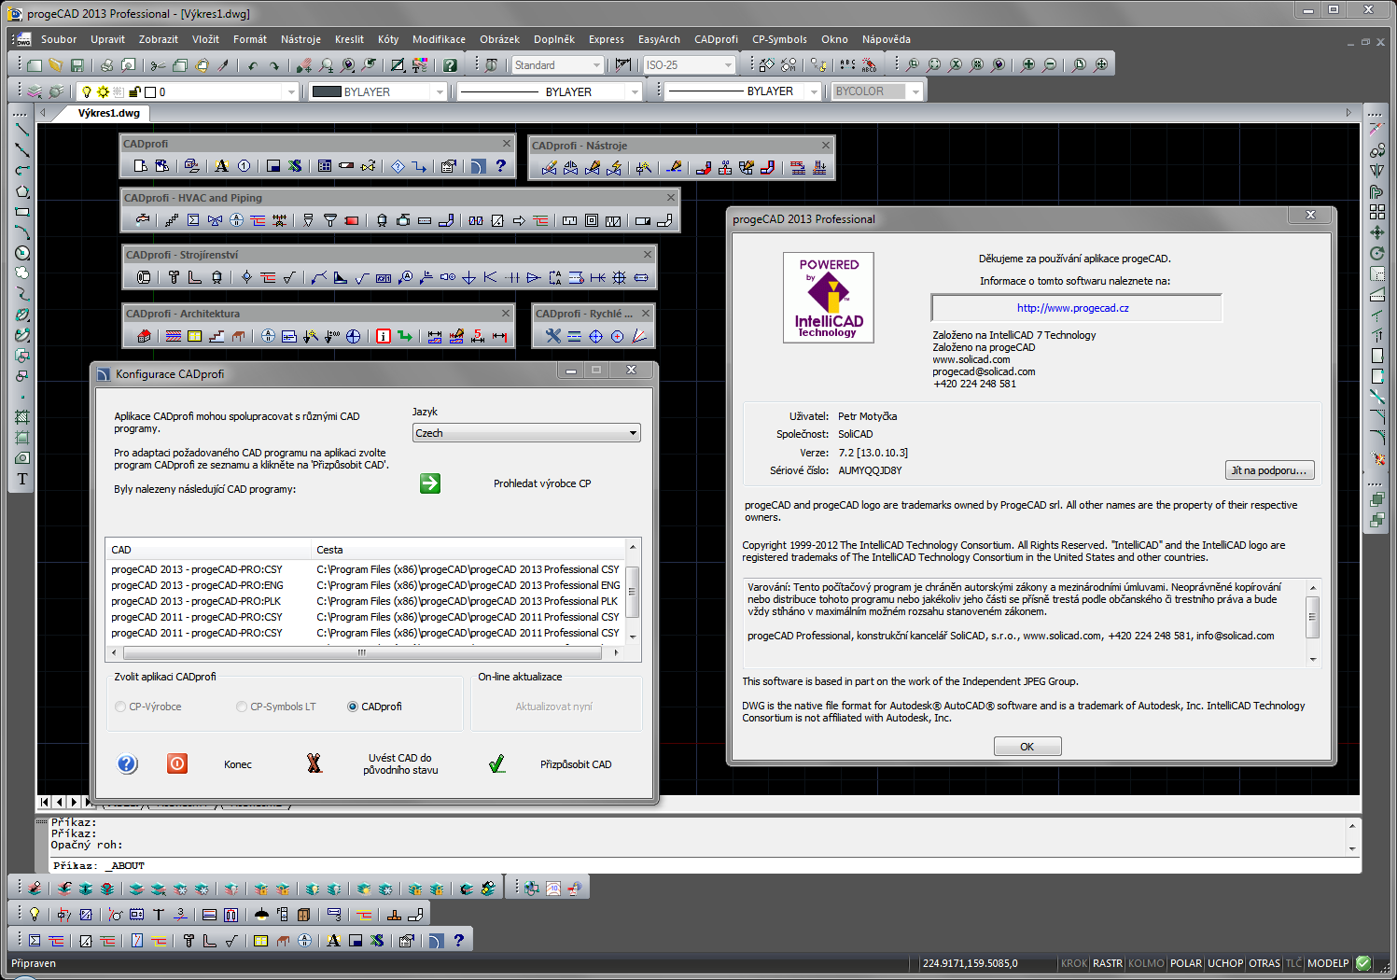This screenshot has height=980, width=1397.
Task: Click the blue question mark help icon in dialog
Action: [x=127, y=763]
